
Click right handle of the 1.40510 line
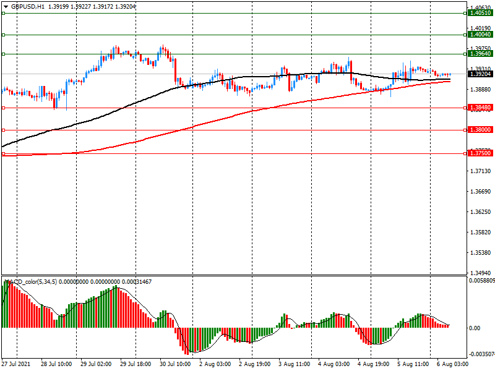(x=465, y=13)
